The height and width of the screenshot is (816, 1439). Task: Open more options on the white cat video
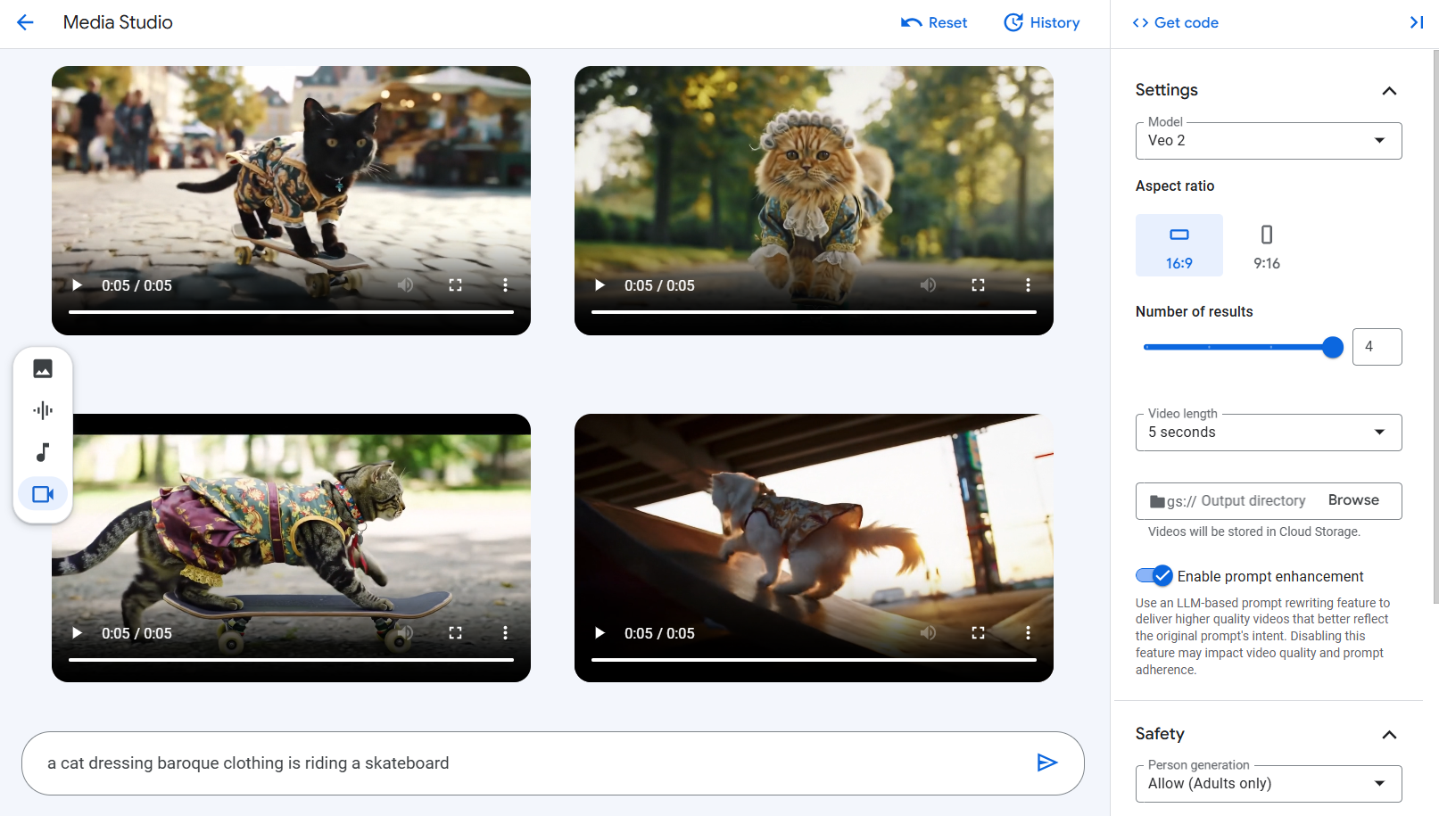pos(1028,633)
